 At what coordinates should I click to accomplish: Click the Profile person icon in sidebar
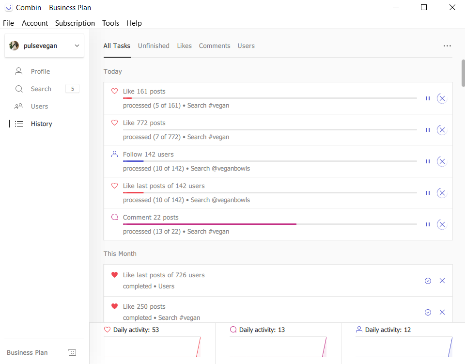tap(19, 71)
